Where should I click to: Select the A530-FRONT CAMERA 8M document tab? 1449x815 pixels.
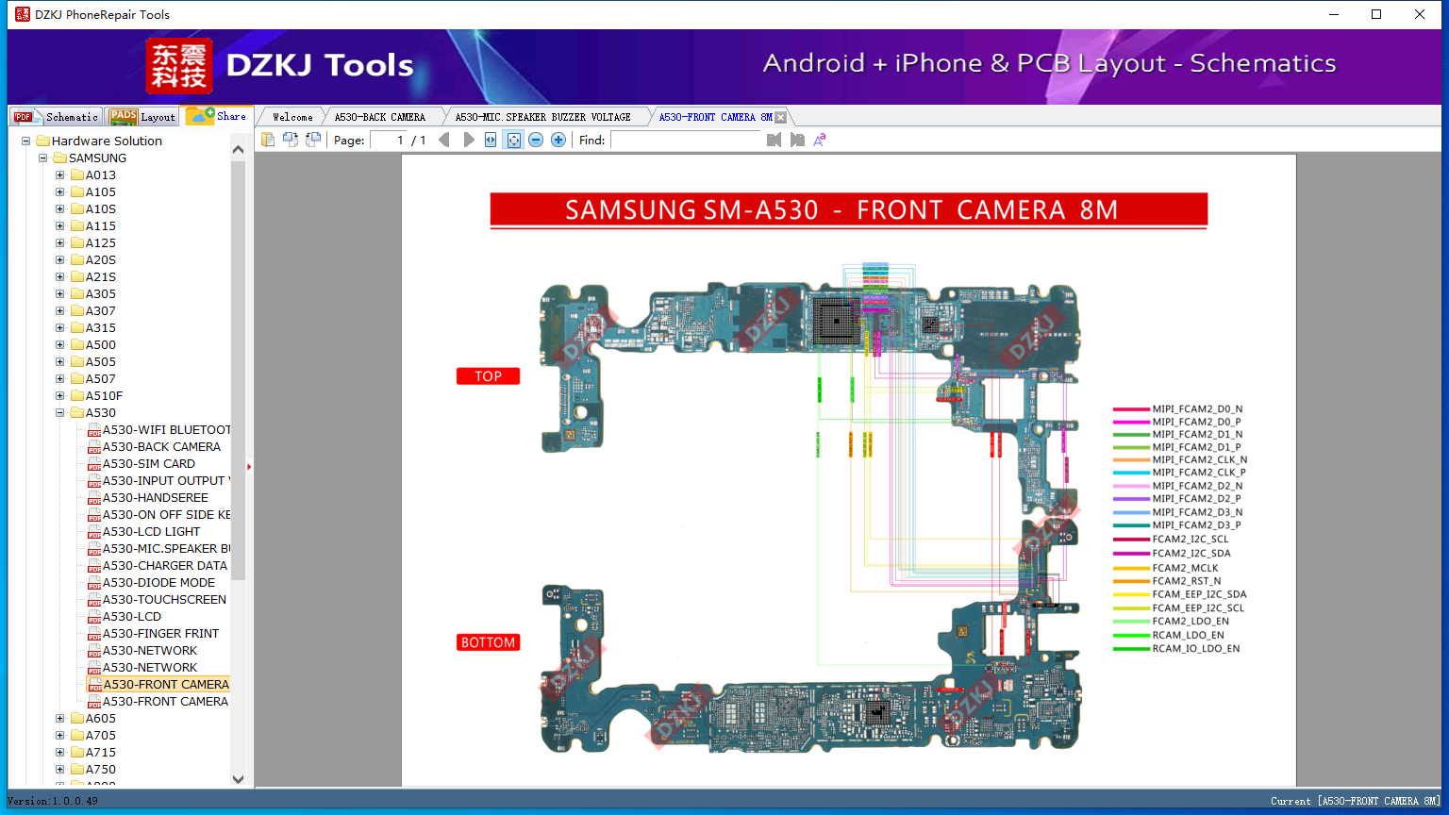point(715,117)
